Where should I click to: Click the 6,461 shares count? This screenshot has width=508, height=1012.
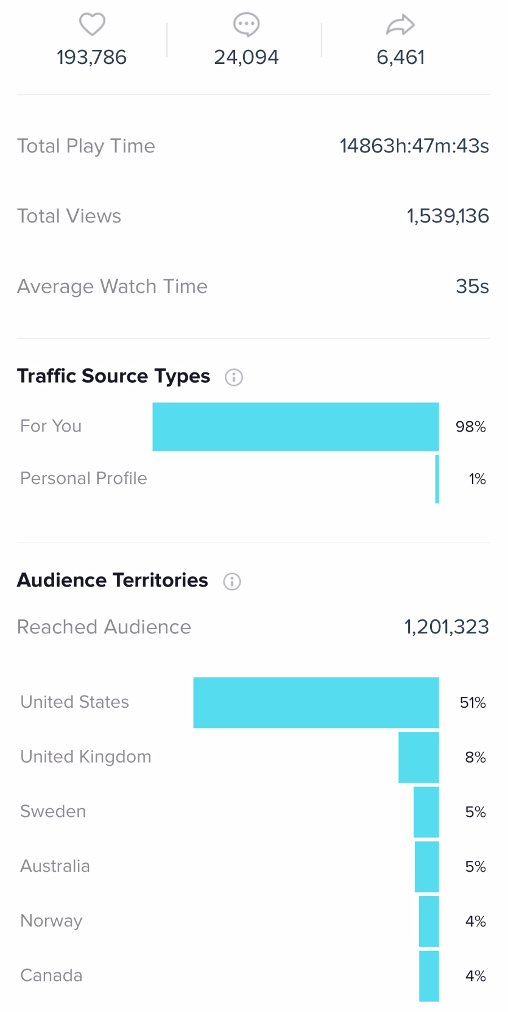(400, 57)
